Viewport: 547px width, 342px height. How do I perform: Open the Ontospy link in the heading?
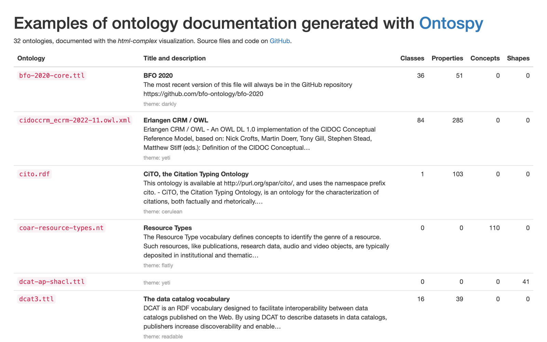pyautogui.click(x=451, y=23)
